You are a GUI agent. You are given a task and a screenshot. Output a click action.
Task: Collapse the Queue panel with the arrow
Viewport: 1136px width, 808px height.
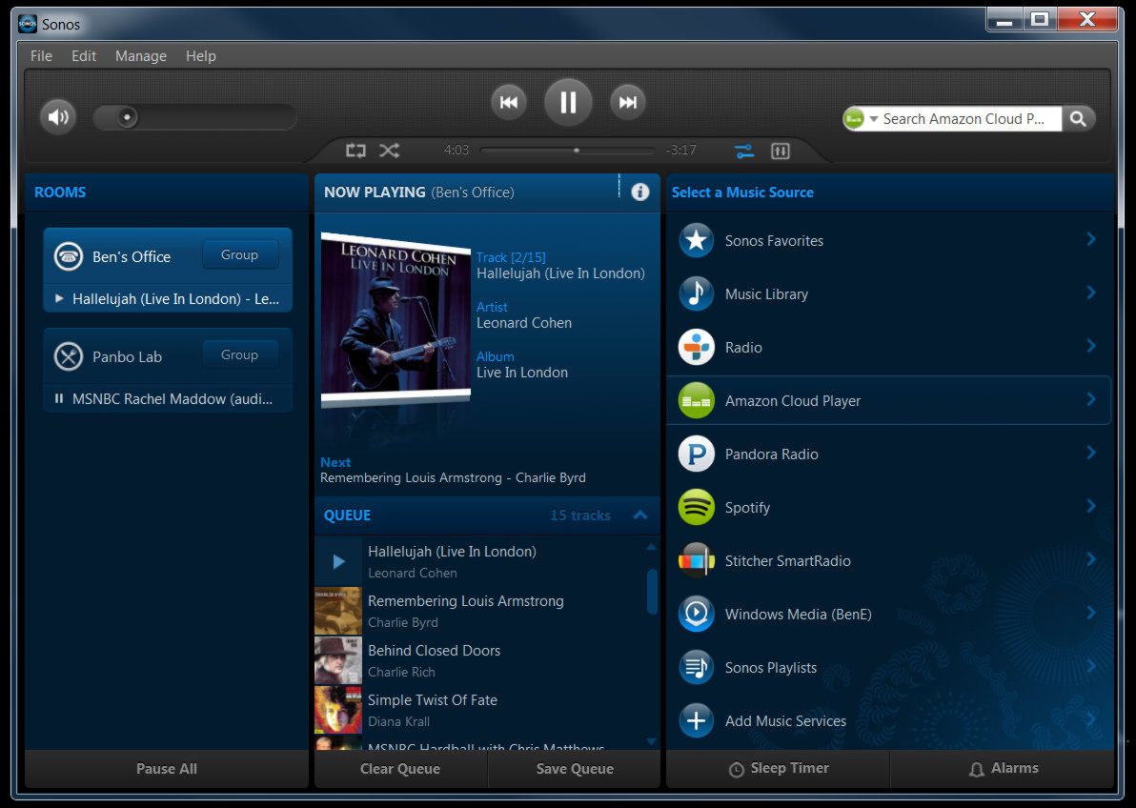tap(640, 515)
